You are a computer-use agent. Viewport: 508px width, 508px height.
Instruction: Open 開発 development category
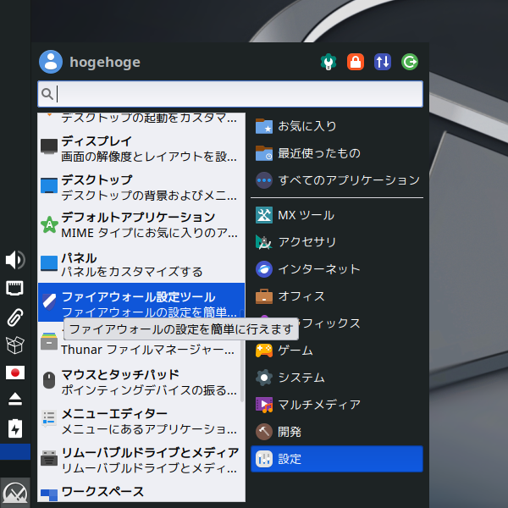pyautogui.click(x=337, y=432)
